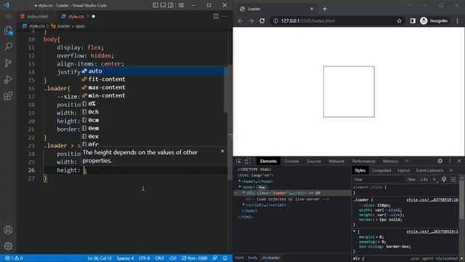Go forward in the browser
The image size is (465, 262).
251,21
